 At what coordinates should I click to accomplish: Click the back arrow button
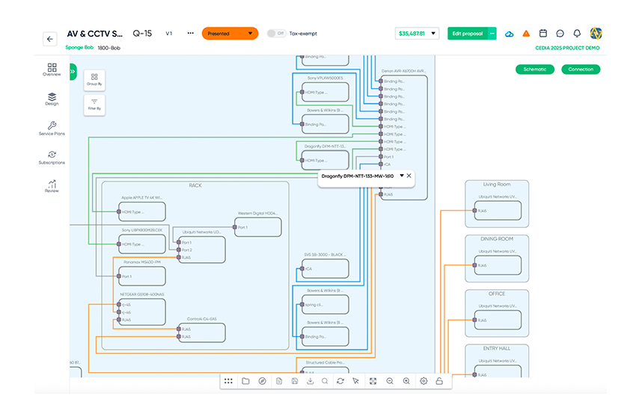[x=50, y=39]
